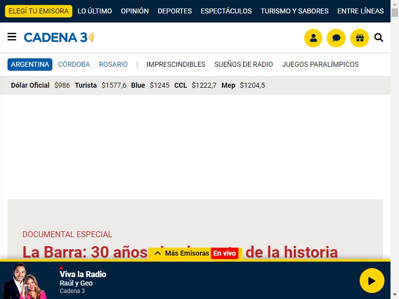Open Sueños de Radio link
The height and width of the screenshot is (299, 399).
pyautogui.click(x=243, y=64)
